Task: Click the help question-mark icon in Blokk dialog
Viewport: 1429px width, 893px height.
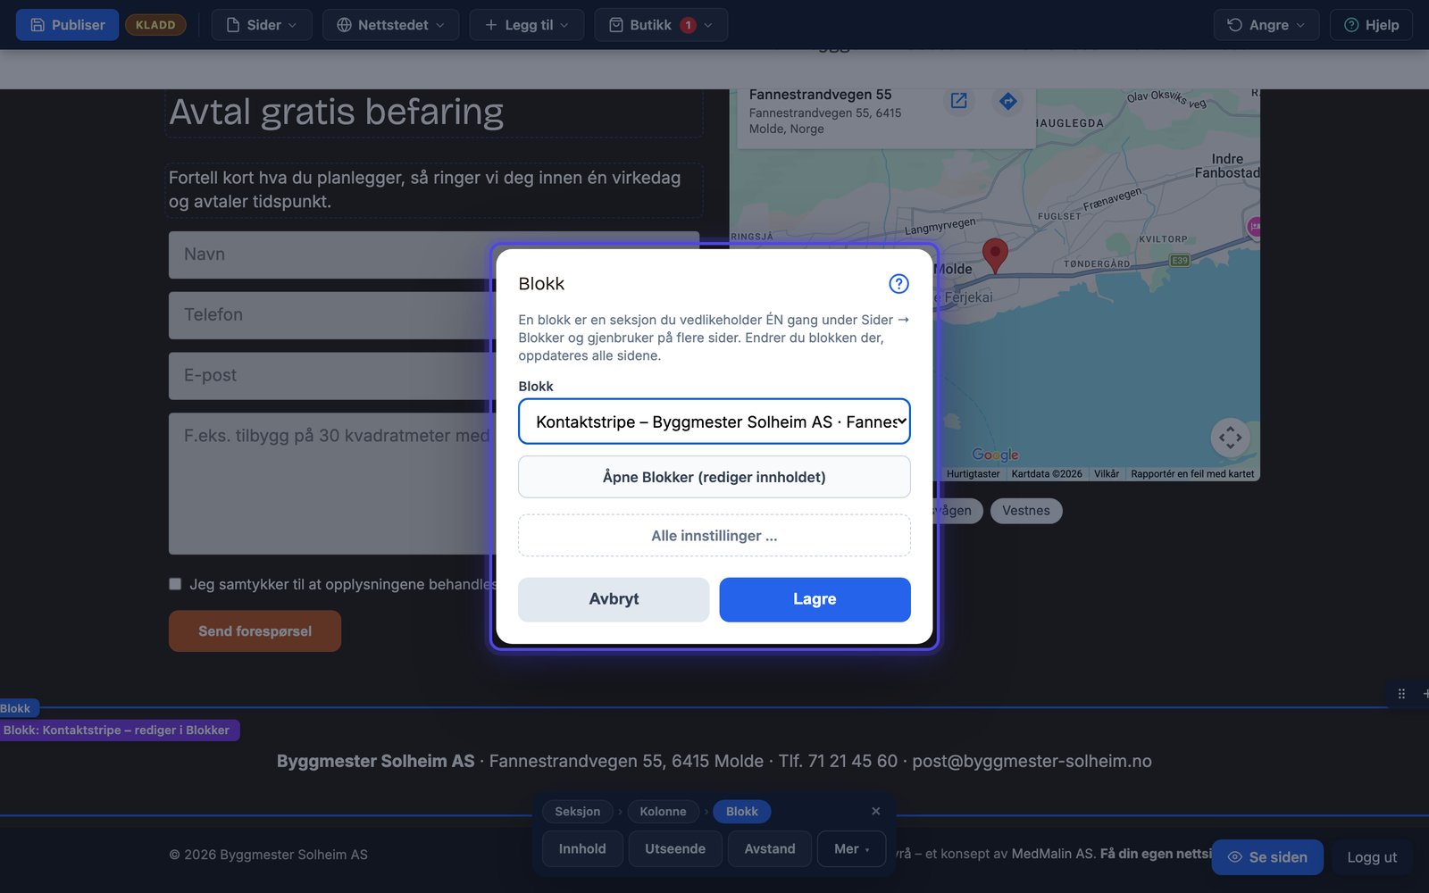Action: pyautogui.click(x=898, y=284)
